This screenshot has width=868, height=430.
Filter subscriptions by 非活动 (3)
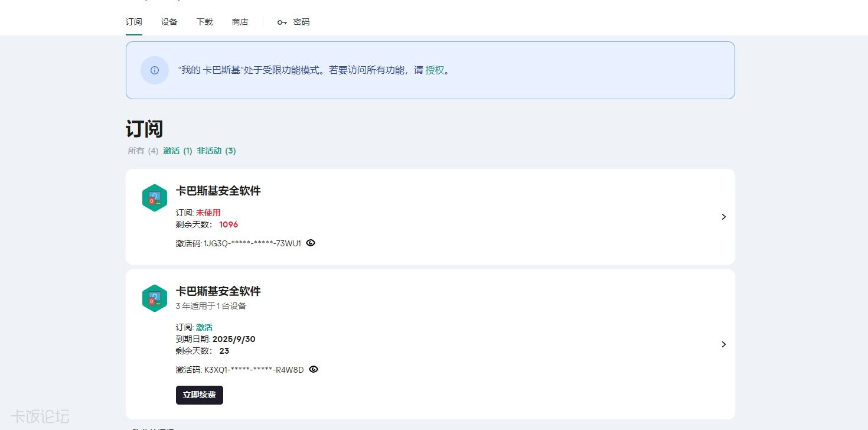(216, 151)
